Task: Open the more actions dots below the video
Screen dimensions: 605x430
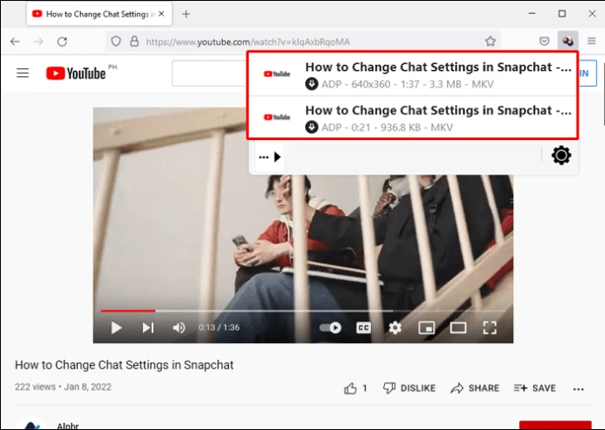Action: pyautogui.click(x=579, y=389)
